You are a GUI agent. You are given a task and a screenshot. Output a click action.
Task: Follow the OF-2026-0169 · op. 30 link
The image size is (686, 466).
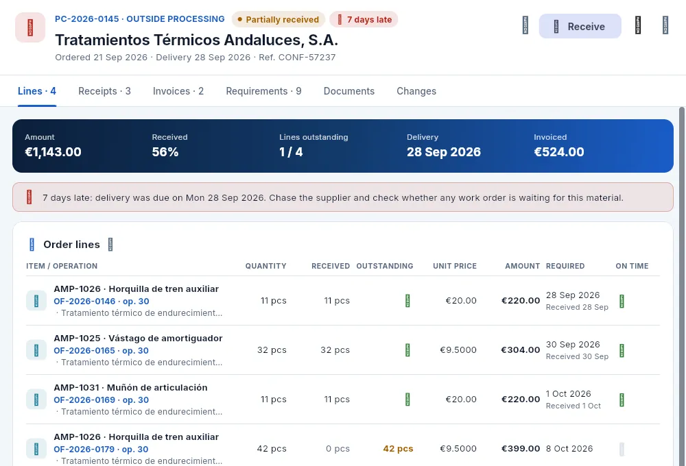click(102, 400)
